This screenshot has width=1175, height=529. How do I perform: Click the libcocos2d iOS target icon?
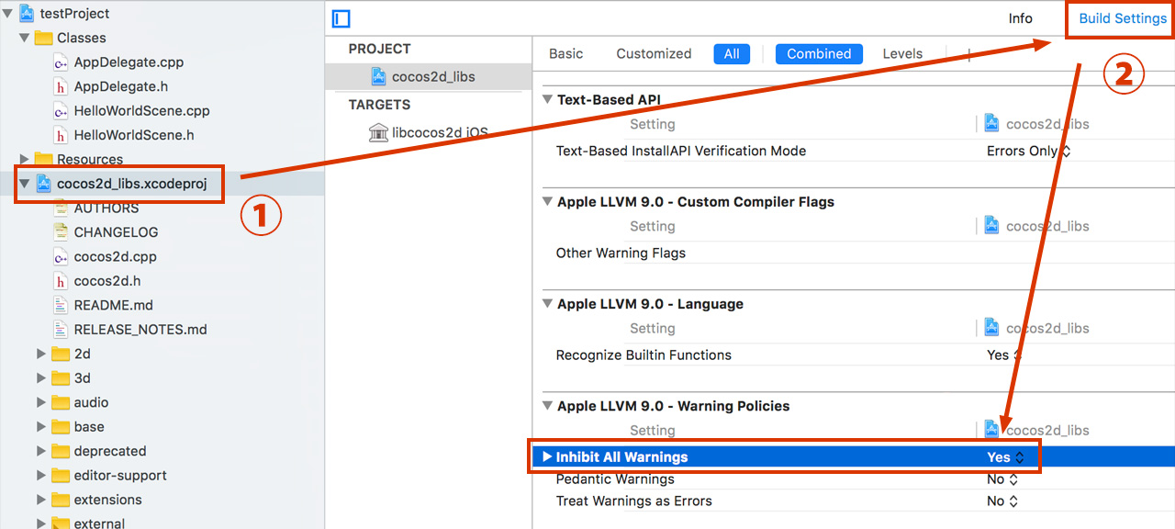pyautogui.click(x=378, y=132)
